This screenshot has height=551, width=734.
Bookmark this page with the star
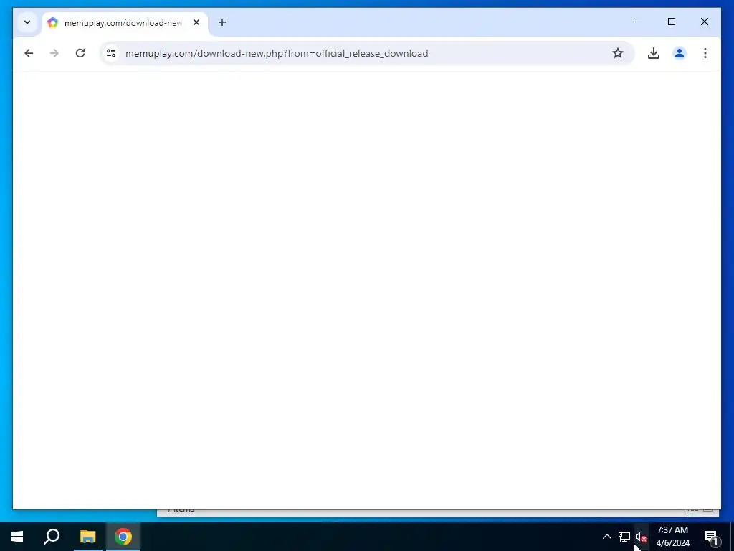(x=618, y=53)
